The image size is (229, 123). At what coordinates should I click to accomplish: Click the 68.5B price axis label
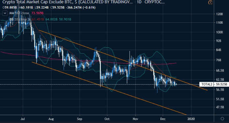220,70
